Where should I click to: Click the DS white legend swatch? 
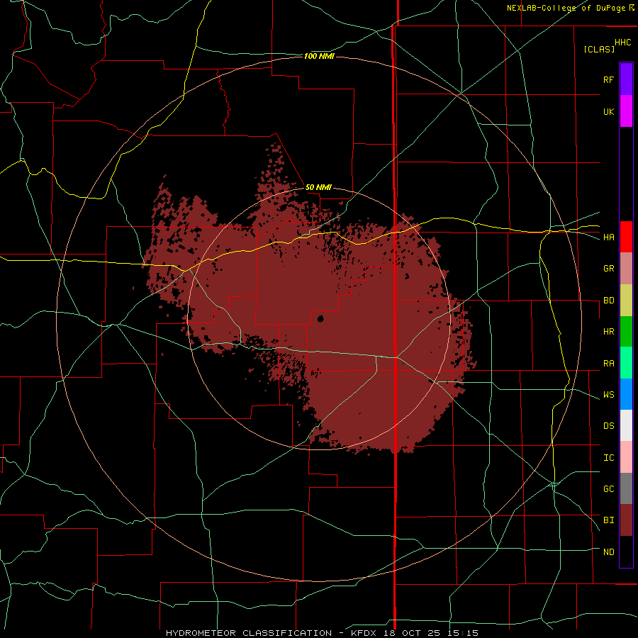click(626, 425)
